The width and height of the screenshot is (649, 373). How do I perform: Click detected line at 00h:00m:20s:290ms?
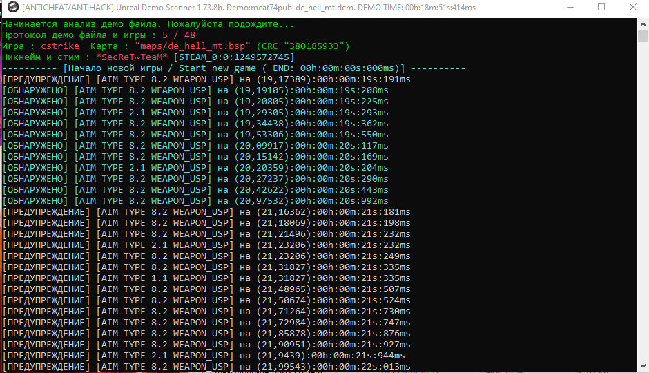(x=195, y=179)
